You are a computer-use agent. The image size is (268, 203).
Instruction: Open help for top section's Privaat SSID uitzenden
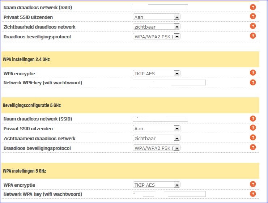coord(253,16)
